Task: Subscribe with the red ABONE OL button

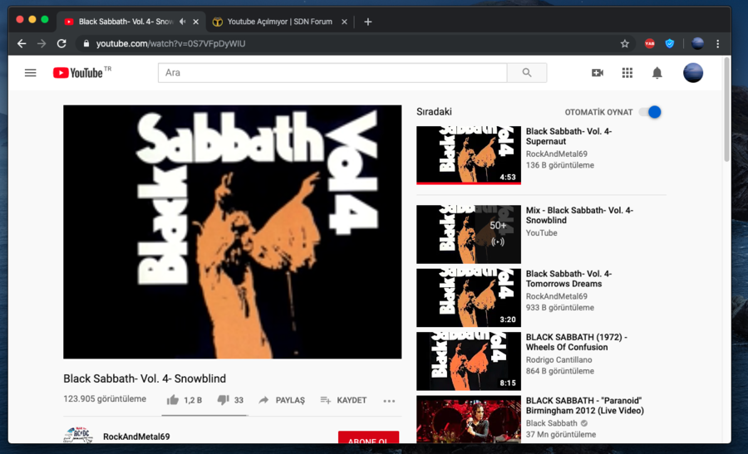Action: (x=368, y=437)
